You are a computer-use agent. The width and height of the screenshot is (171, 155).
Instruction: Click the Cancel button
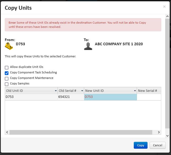coord(158,145)
